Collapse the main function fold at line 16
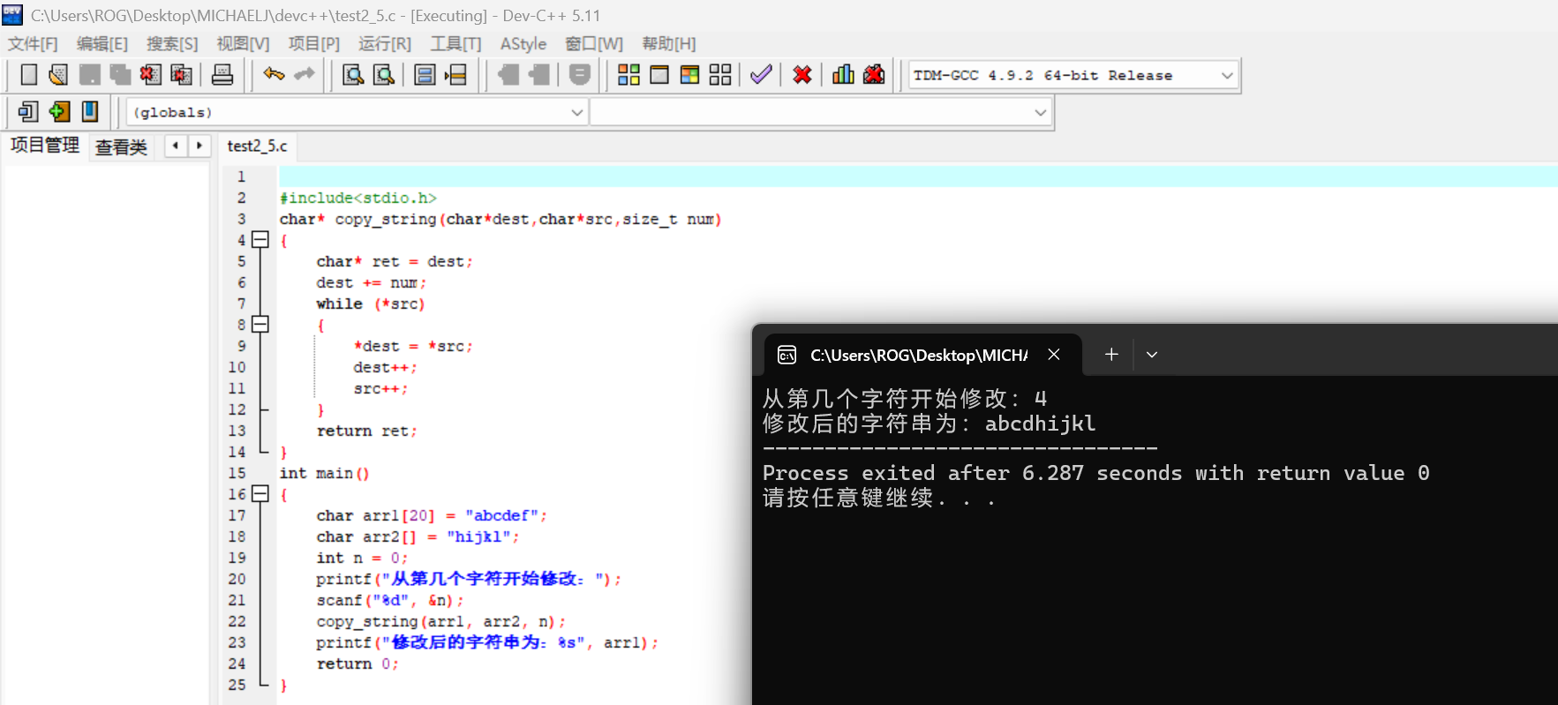 (260, 493)
